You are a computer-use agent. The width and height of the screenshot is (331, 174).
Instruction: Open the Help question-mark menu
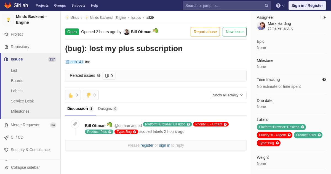pyautogui.click(x=280, y=6)
